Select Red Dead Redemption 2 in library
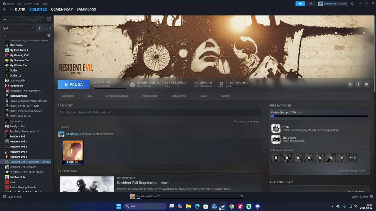 coord(24,131)
